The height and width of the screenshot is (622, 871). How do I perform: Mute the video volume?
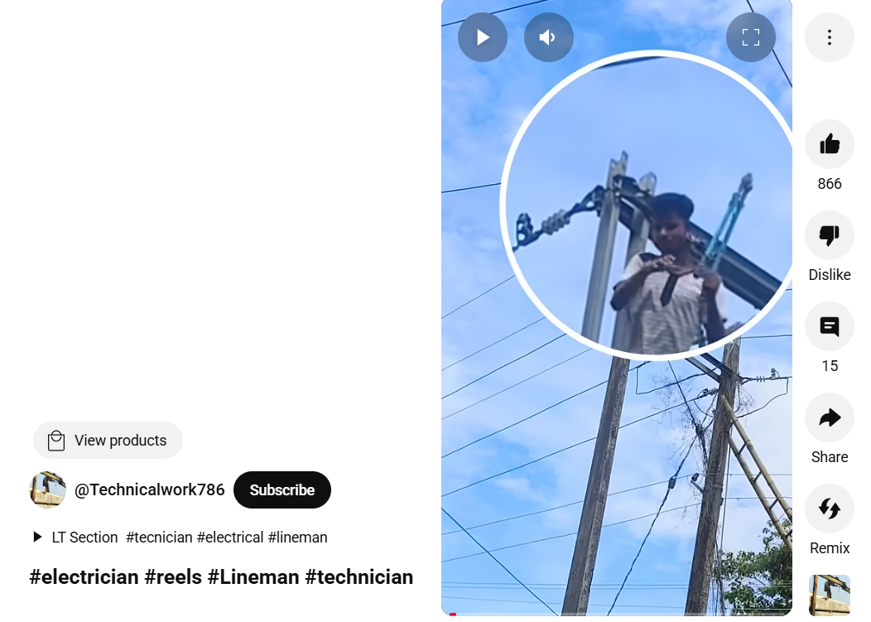pyautogui.click(x=548, y=37)
